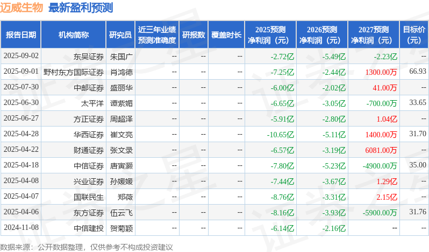429x252 pixels.
Task: Click the -2.72亿 forecast value
Action: pyautogui.click(x=282, y=57)
